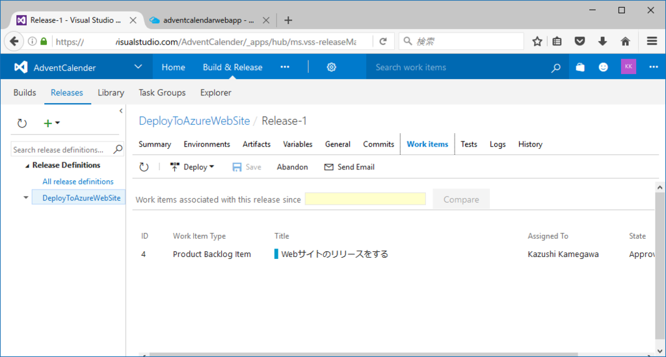Viewport: 666px width, 357px height.
Task: Go to browser home page icon
Action: point(625,41)
